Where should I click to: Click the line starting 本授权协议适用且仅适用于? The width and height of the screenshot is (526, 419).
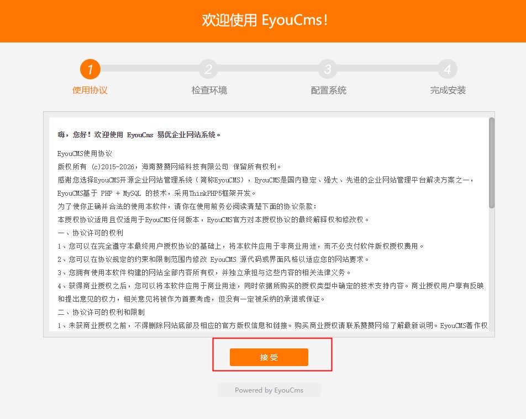coord(213,219)
